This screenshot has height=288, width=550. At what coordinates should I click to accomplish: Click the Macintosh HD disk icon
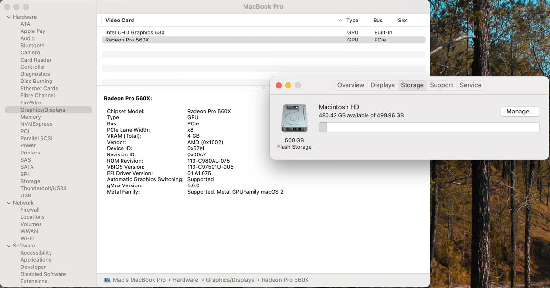pos(294,118)
